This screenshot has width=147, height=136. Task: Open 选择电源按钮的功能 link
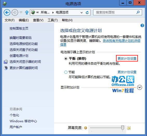pyautogui.click(x=24, y=44)
